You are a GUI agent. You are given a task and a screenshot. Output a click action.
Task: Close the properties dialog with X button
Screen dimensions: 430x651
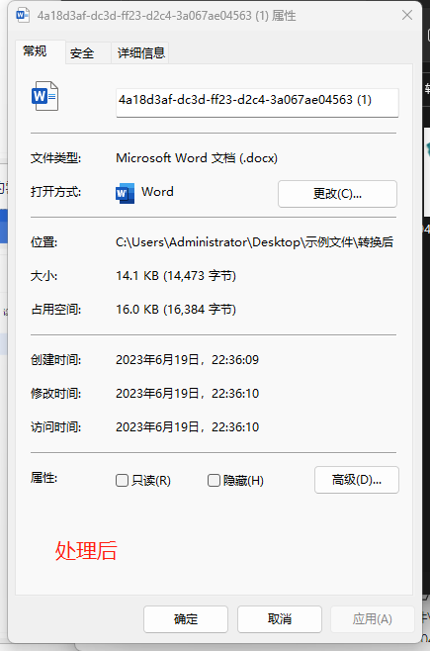(407, 15)
